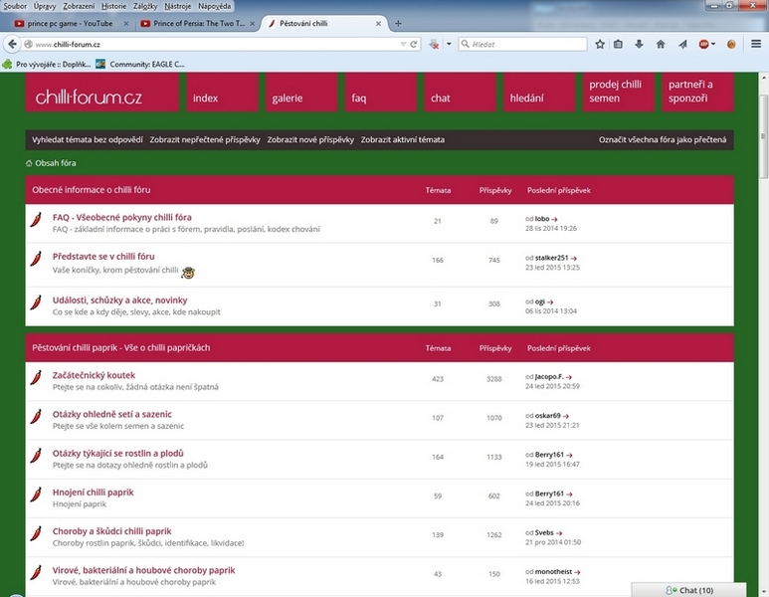Image resolution: width=769 pixels, height=597 pixels.
Task: Expand the URL bar history dropdown arrow
Action: point(401,44)
